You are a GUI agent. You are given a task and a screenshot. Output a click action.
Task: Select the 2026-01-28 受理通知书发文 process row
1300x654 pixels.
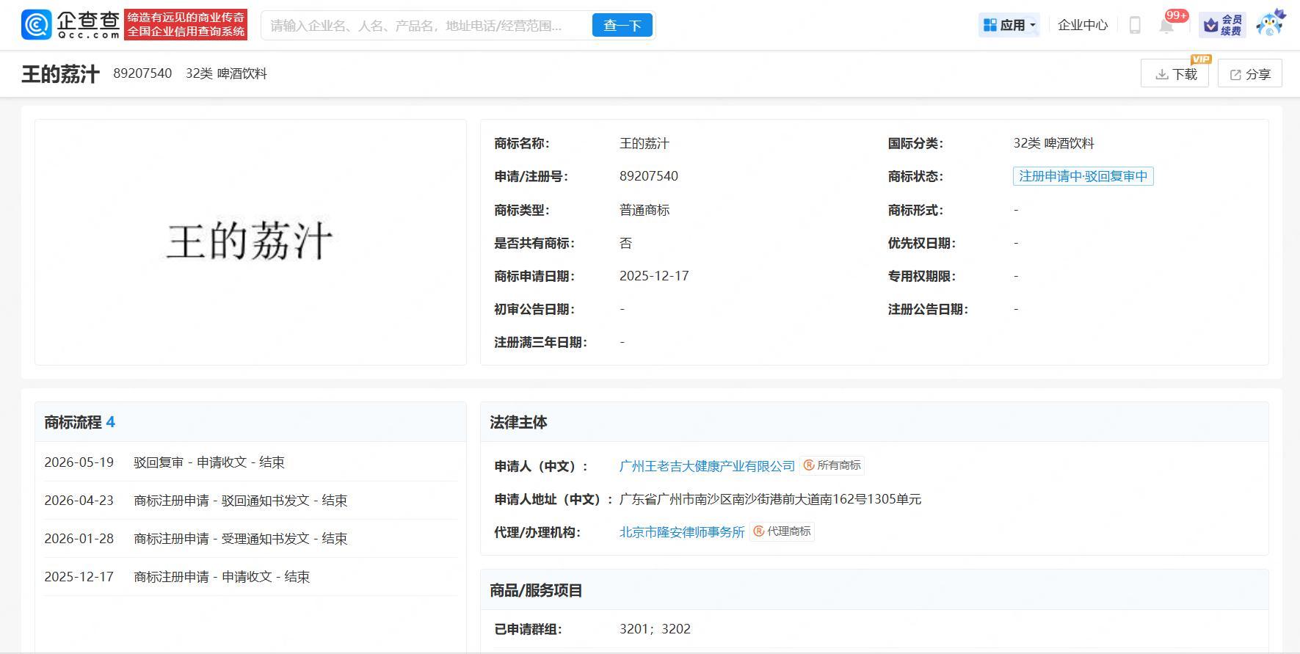(x=250, y=539)
